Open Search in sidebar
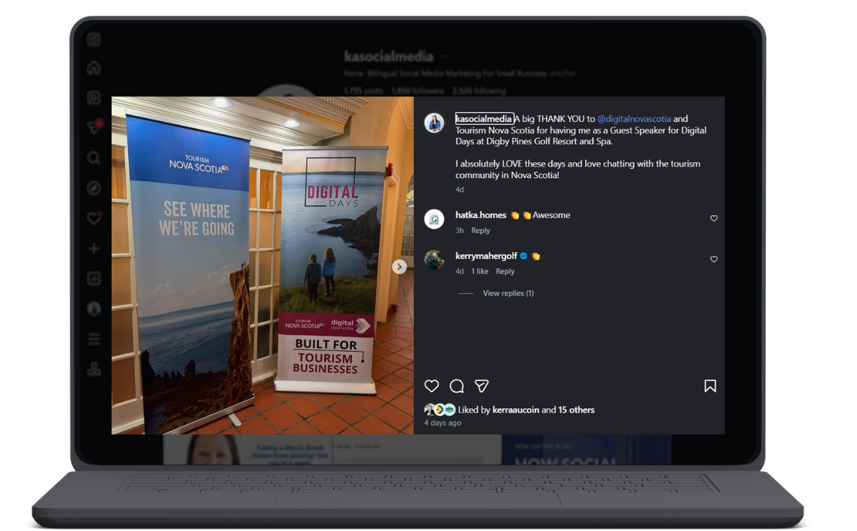Screen dimensions: 857x531 point(94,158)
